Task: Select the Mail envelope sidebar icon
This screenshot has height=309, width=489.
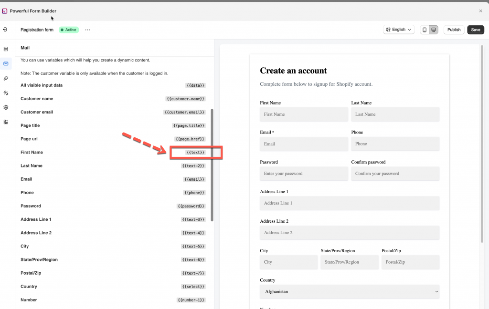Action: tap(6, 63)
